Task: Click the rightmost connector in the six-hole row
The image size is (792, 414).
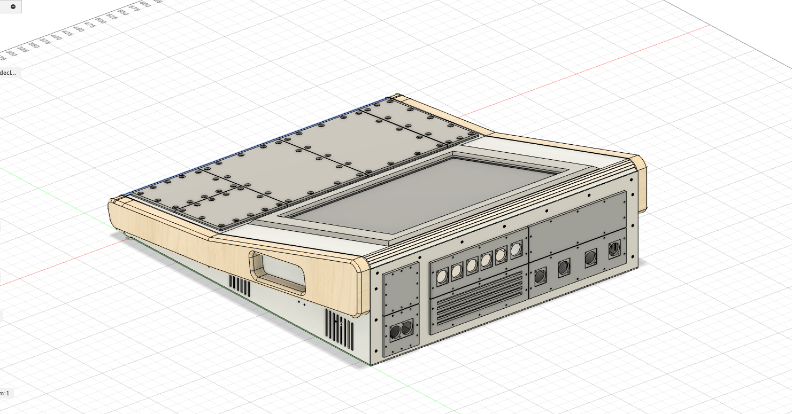Action: click(516, 249)
